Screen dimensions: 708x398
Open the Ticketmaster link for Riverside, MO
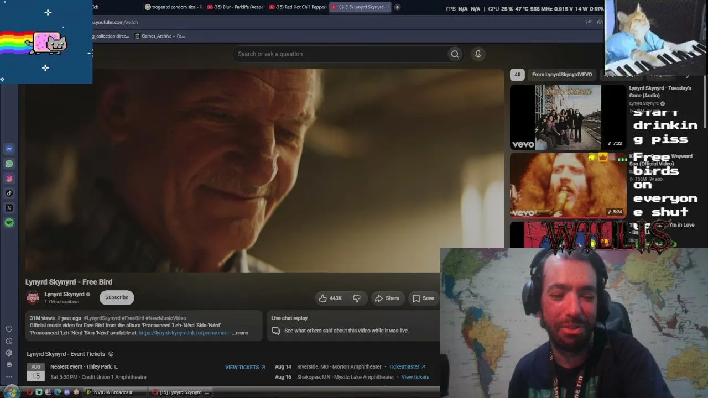coord(407,366)
